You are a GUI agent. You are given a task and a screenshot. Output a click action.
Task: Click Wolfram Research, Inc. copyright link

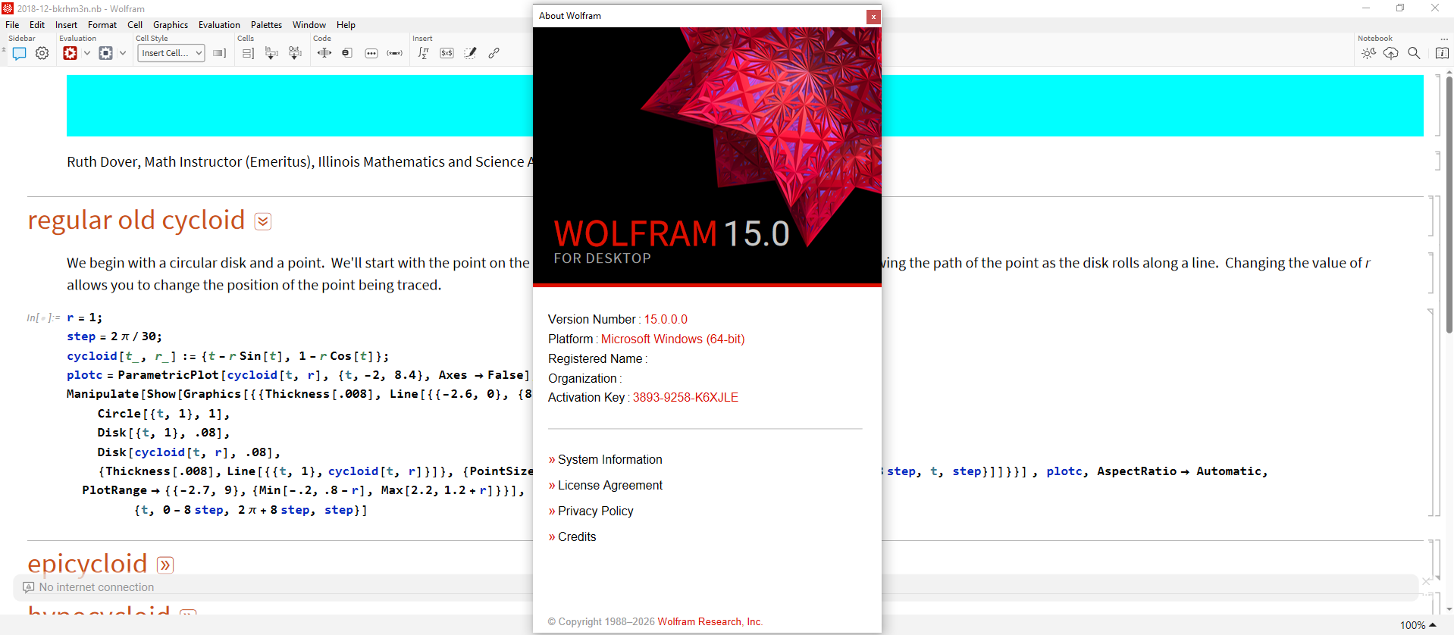710,622
